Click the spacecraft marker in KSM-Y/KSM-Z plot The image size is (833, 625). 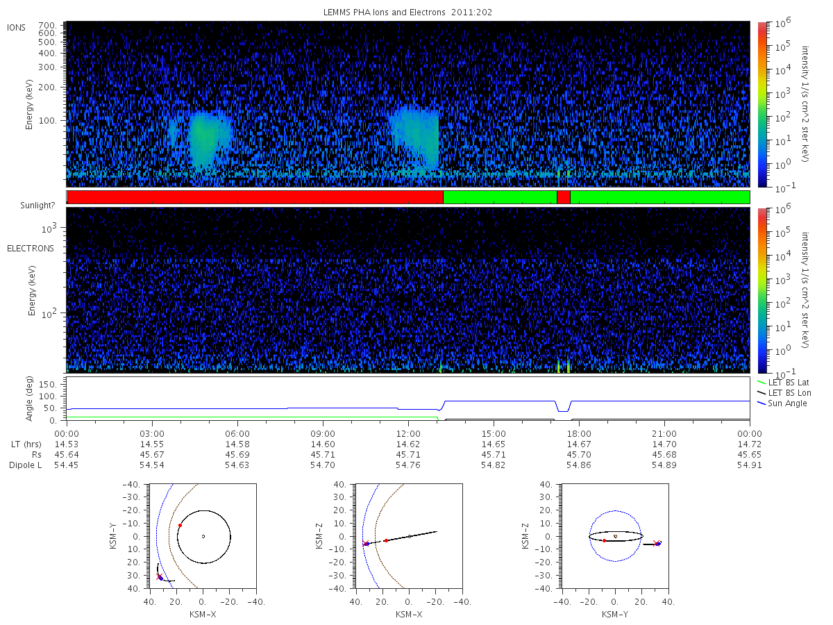click(x=657, y=544)
